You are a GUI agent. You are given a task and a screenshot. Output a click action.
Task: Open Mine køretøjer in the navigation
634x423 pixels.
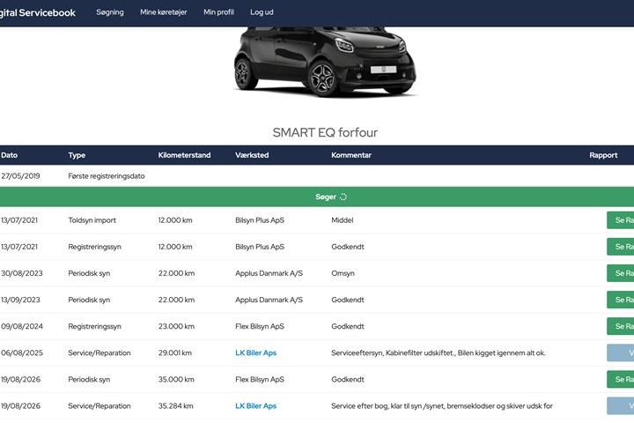click(x=164, y=12)
